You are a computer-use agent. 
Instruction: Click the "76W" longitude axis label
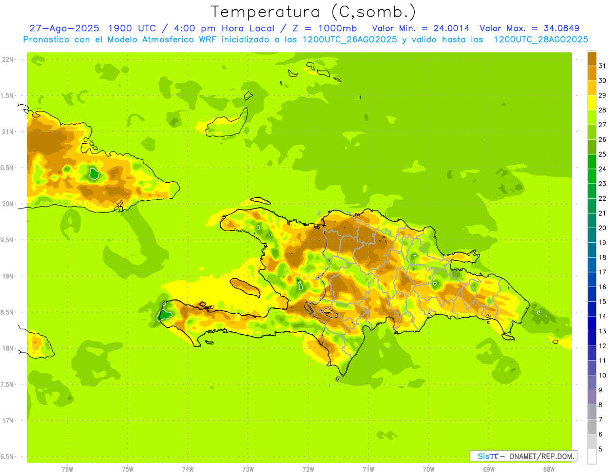point(67,469)
